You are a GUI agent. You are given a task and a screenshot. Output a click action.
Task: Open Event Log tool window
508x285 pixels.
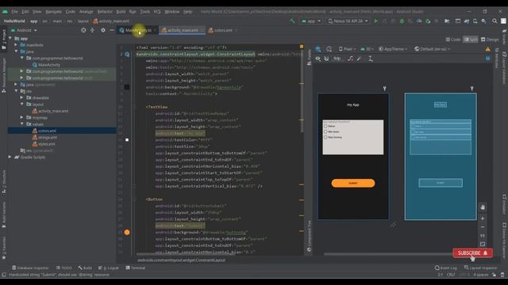(x=446, y=268)
